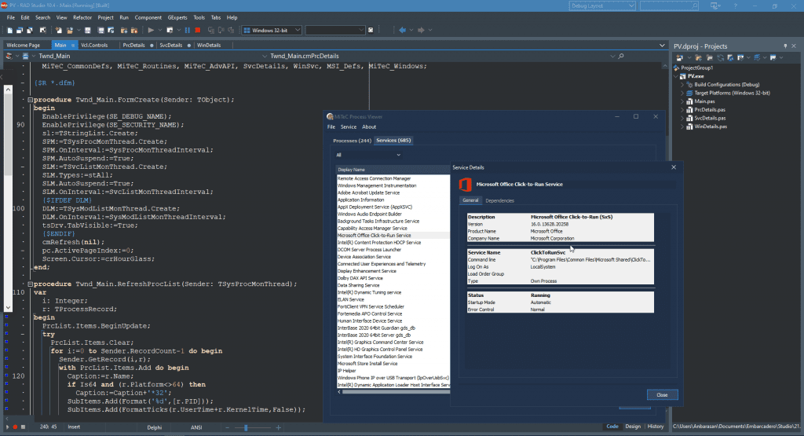
Task: Click the Refresh icon in Projects toolbar
Action: tap(721, 57)
